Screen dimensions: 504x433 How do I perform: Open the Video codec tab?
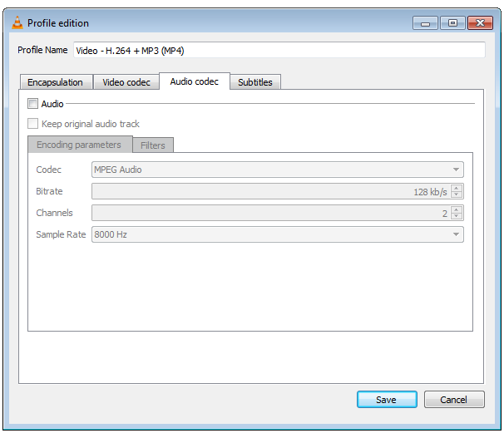pyautogui.click(x=126, y=82)
